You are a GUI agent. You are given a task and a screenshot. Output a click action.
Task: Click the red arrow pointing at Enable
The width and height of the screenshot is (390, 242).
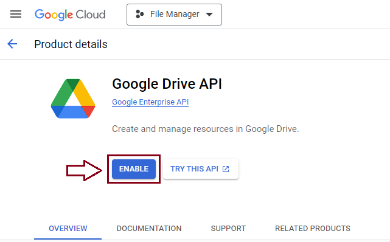(84, 170)
